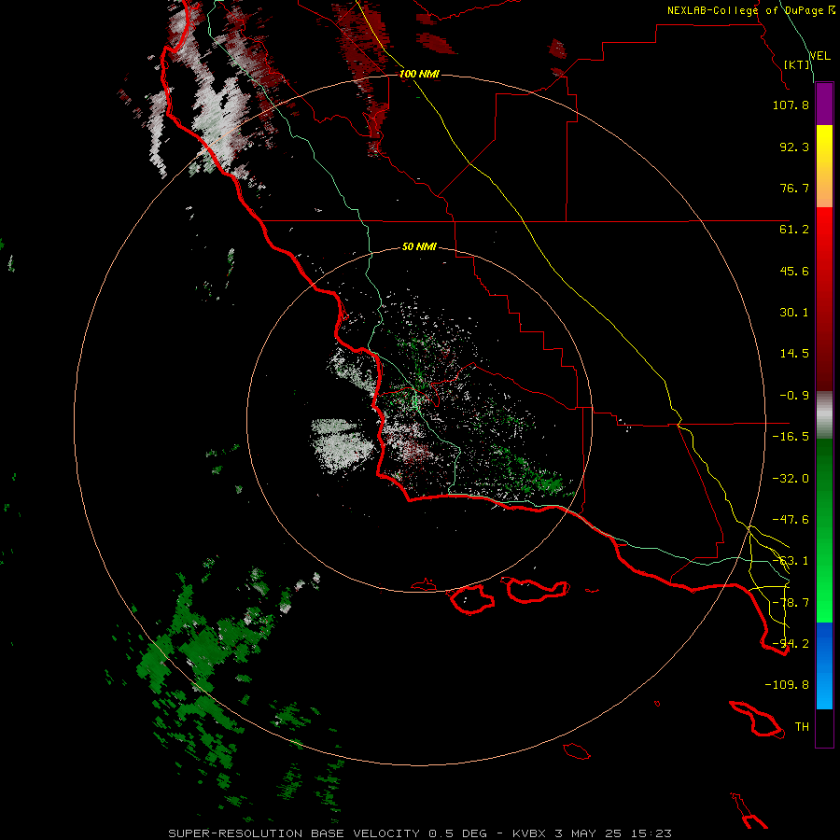840x840 pixels.
Task: Select the -78.7 legend value
Action: [x=791, y=603]
